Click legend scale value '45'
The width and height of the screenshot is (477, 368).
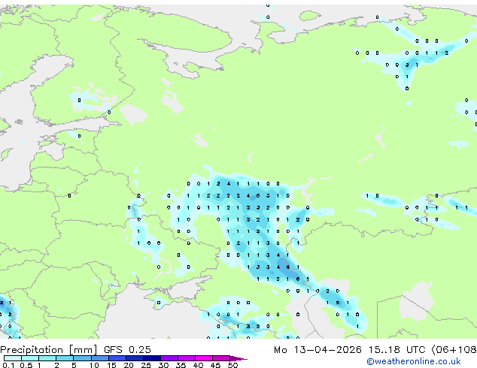(x=215, y=365)
